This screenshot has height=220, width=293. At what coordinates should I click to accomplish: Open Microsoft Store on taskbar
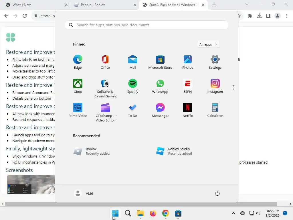coord(178,213)
